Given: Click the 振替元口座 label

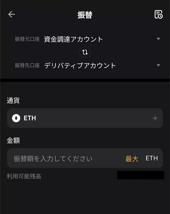Looking at the screenshot, I should point(27,39).
